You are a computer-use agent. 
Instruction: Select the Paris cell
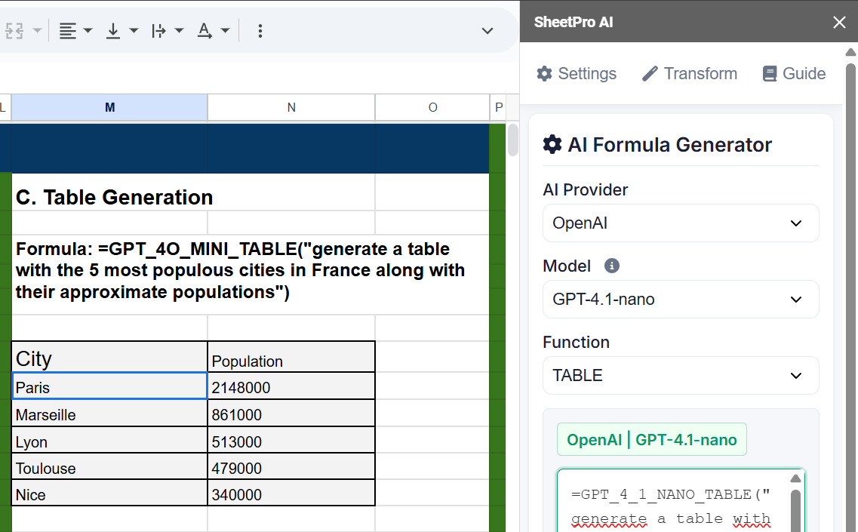point(109,386)
